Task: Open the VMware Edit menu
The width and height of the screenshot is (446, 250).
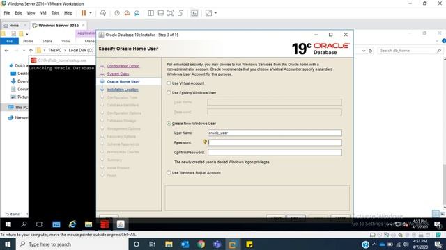Action: pos(18,13)
